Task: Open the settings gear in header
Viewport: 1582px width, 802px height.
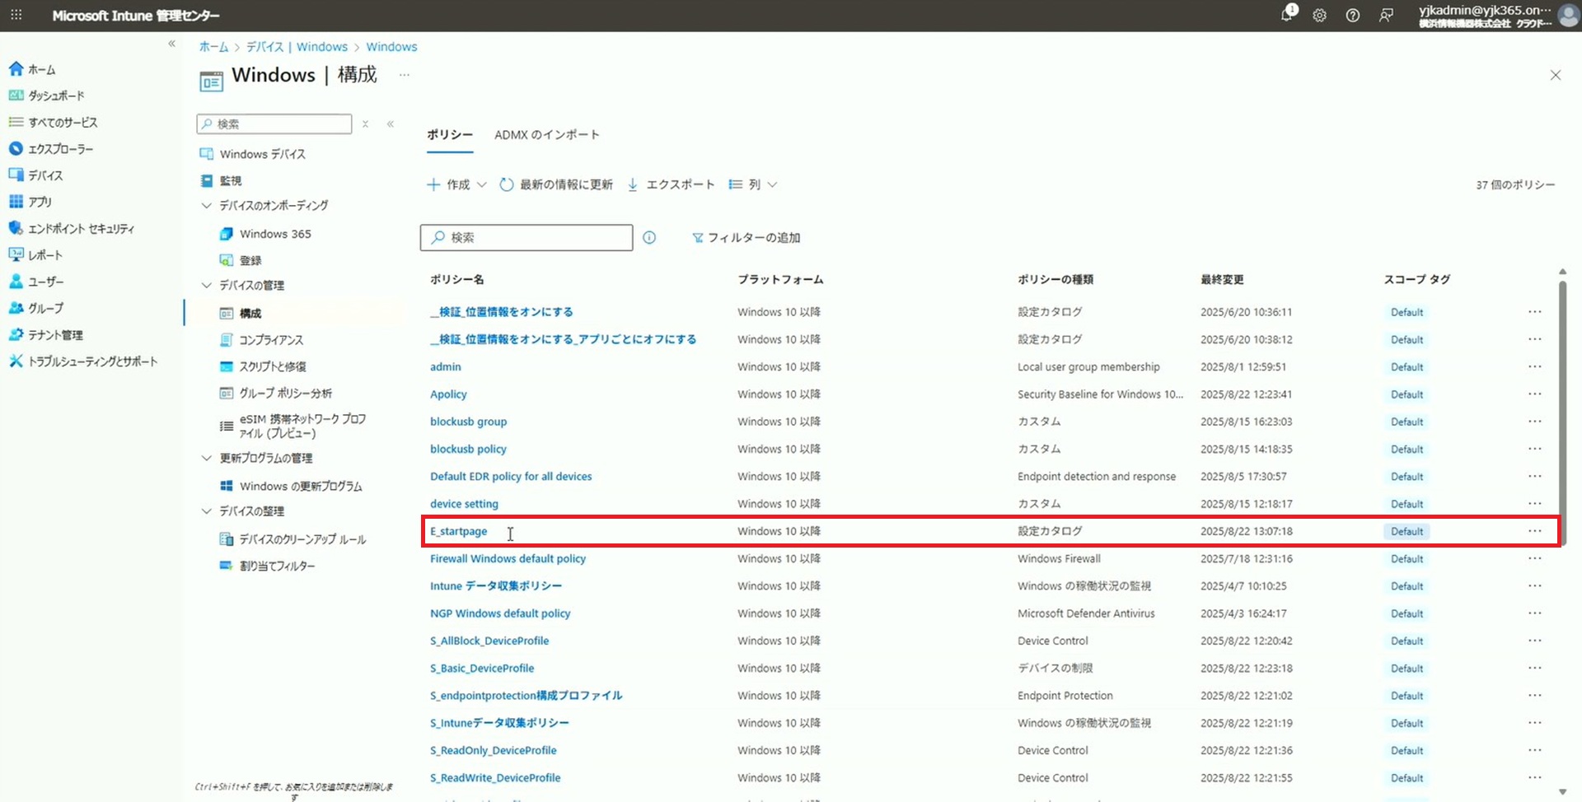Action: coord(1319,16)
